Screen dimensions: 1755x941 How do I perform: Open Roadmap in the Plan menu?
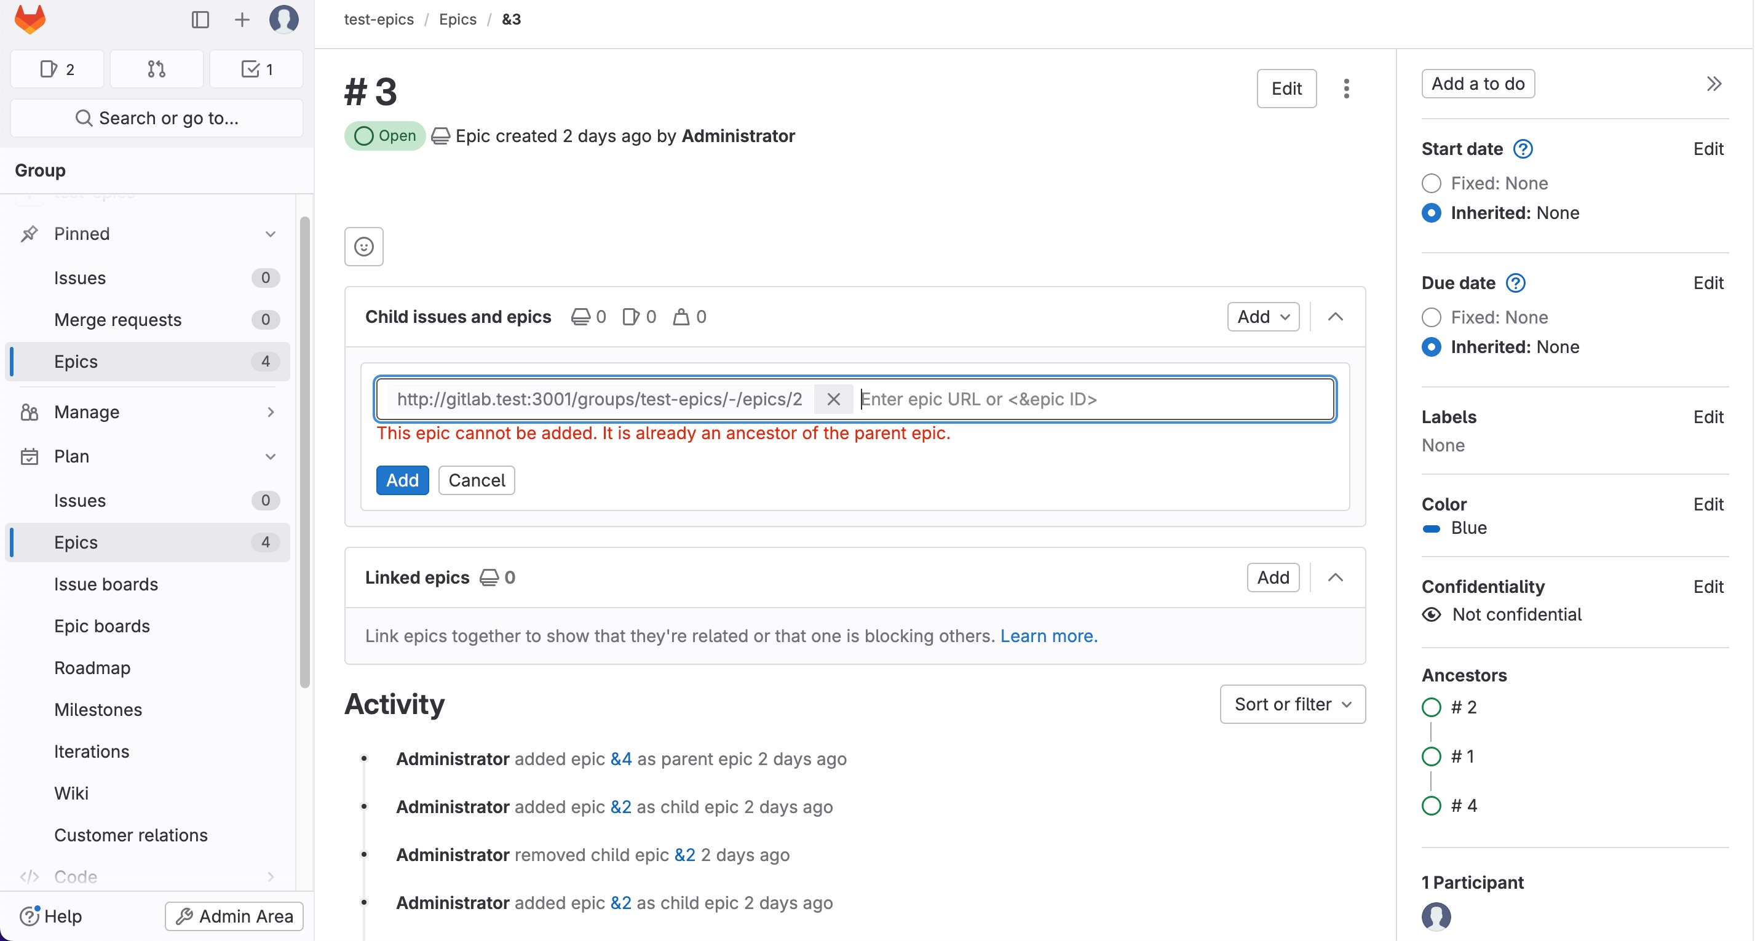point(92,668)
